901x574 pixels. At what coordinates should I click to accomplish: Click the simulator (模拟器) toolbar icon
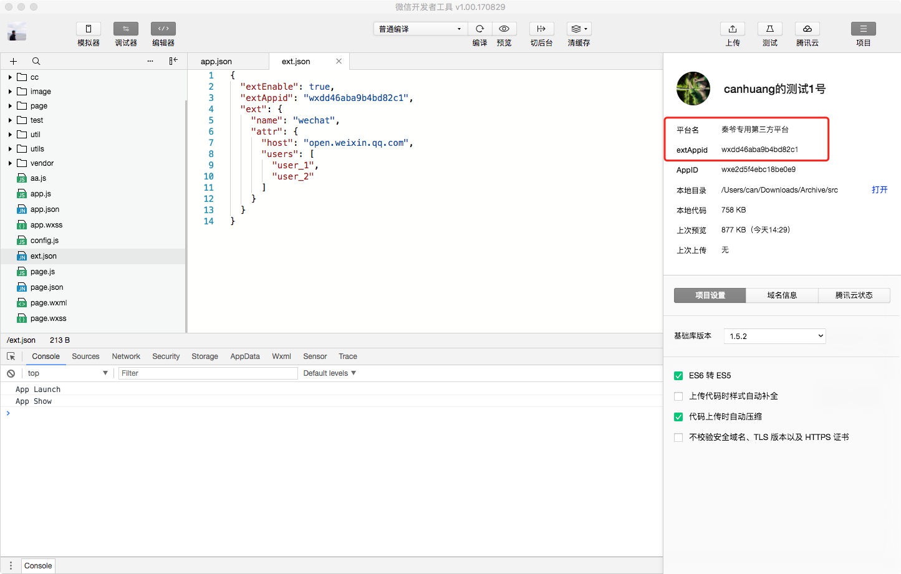click(x=89, y=29)
